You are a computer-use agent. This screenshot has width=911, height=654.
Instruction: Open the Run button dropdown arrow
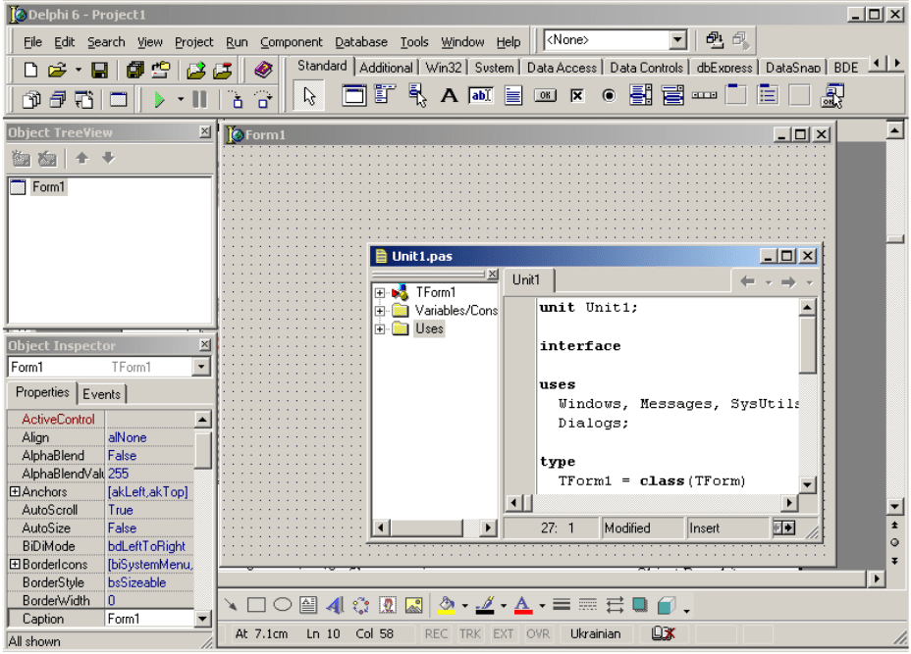pos(181,100)
